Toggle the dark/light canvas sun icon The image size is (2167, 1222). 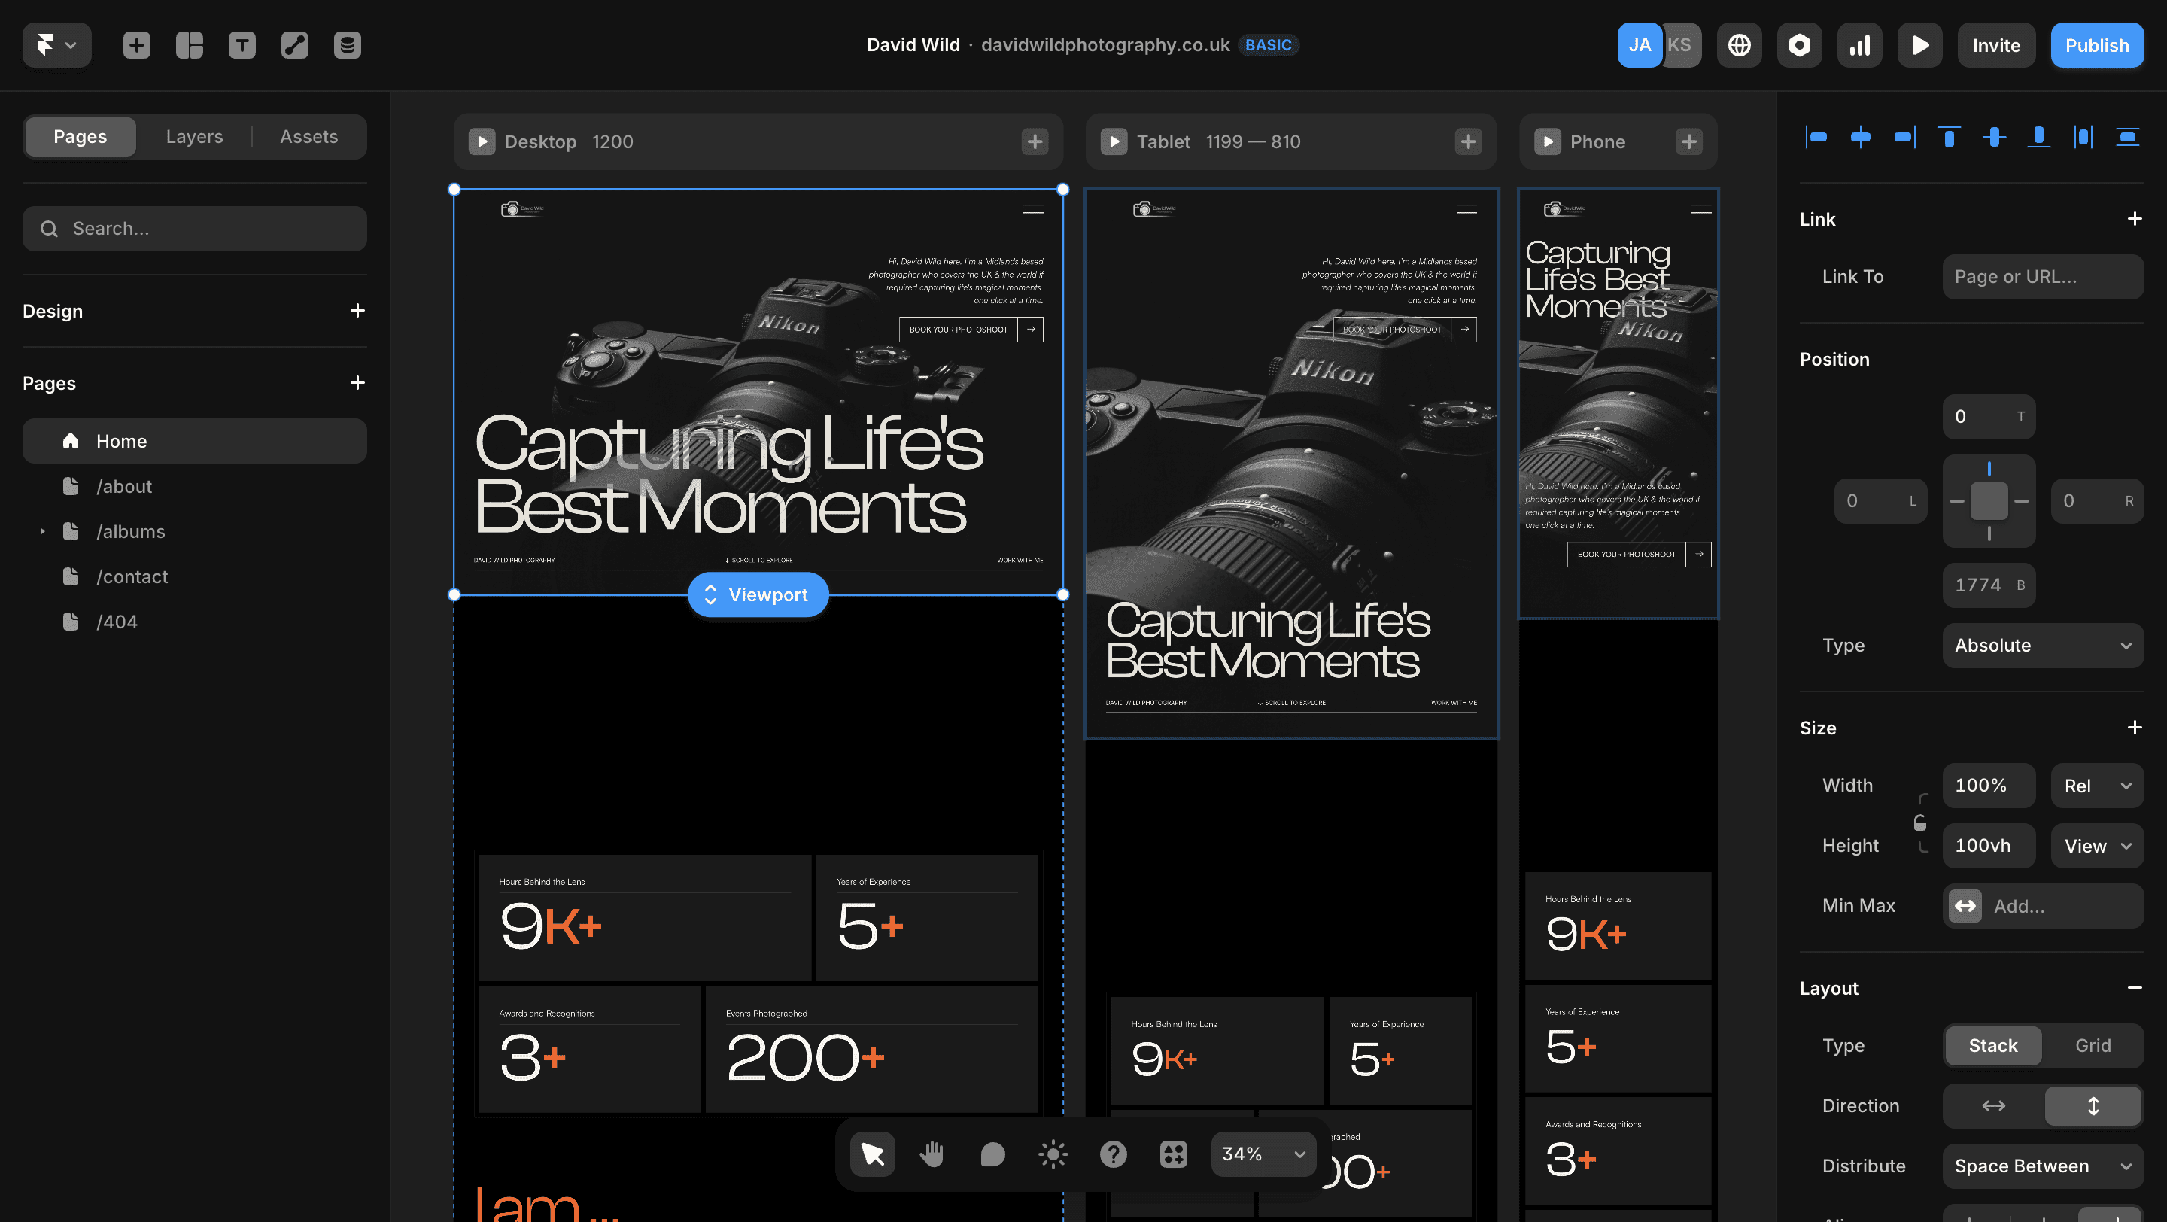[x=1053, y=1154]
